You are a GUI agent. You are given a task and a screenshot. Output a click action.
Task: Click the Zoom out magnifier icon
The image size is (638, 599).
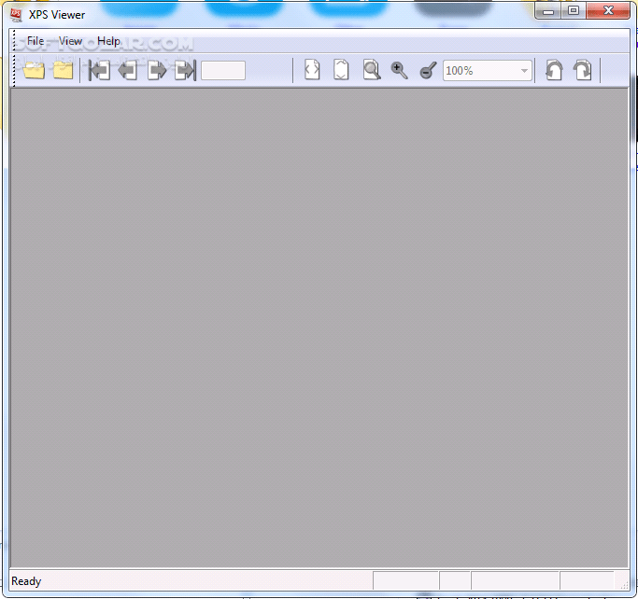[x=428, y=71]
